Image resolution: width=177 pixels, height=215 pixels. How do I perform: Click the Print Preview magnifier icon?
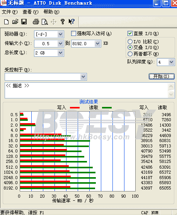tap(45, 22)
